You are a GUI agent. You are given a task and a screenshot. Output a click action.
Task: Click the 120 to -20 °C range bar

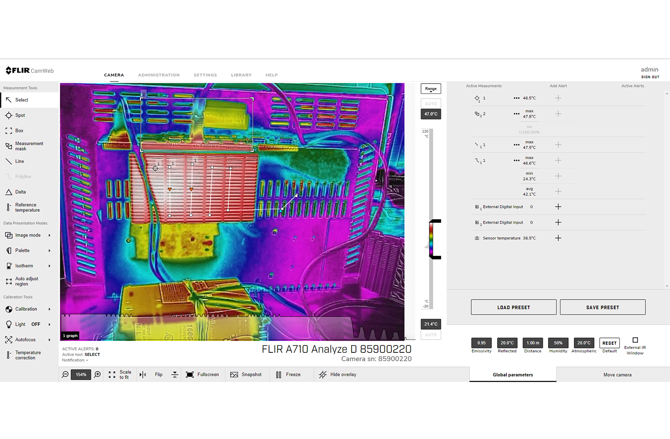pos(431,219)
